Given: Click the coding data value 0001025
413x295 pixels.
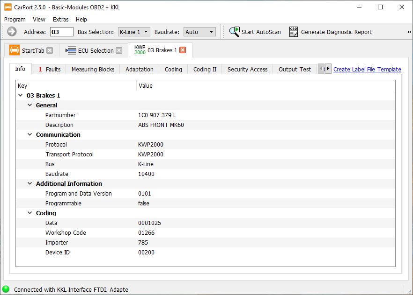Looking at the screenshot, I should coord(150,223).
